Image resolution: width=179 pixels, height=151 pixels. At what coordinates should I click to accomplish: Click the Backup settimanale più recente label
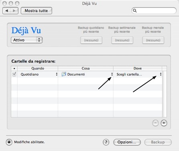tap(122, 30)
